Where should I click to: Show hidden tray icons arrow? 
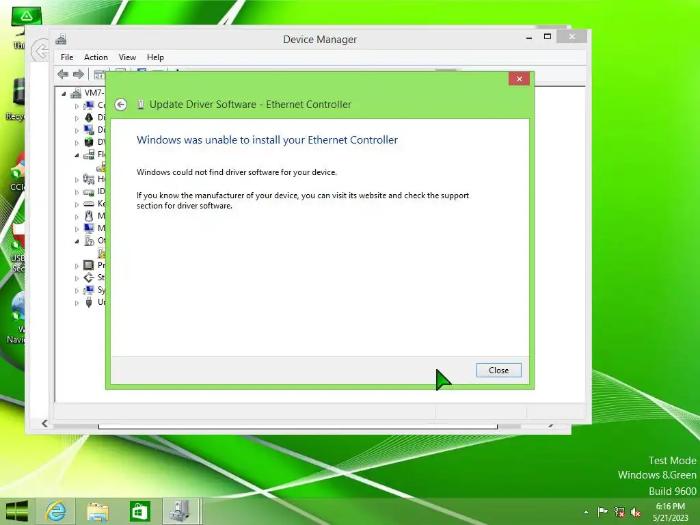tap(586, 512)
